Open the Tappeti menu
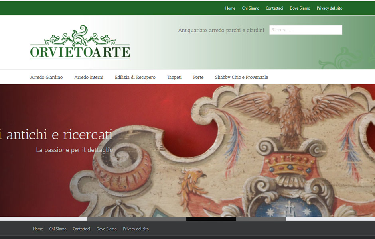This screenshot has height=239, width=375. point(174,77)
